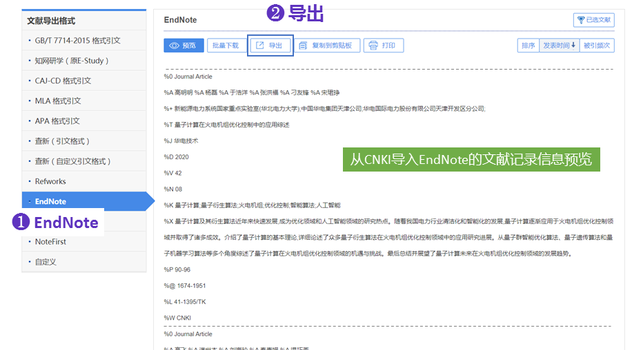The width and height of the screenshot is (632, 350).
Task: Click the 打印 print button
Action: click(x=384, y=45)
